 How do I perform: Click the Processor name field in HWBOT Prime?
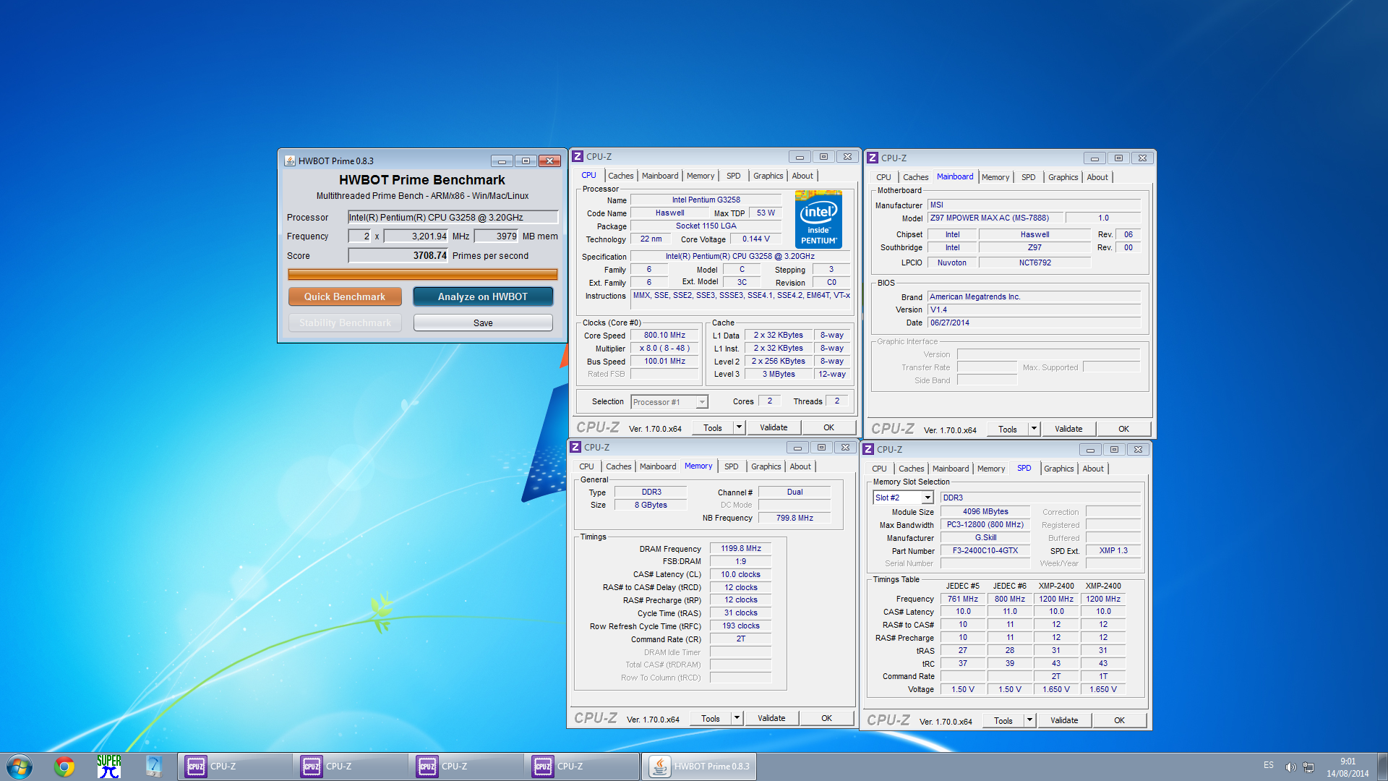tap(453, 217)
